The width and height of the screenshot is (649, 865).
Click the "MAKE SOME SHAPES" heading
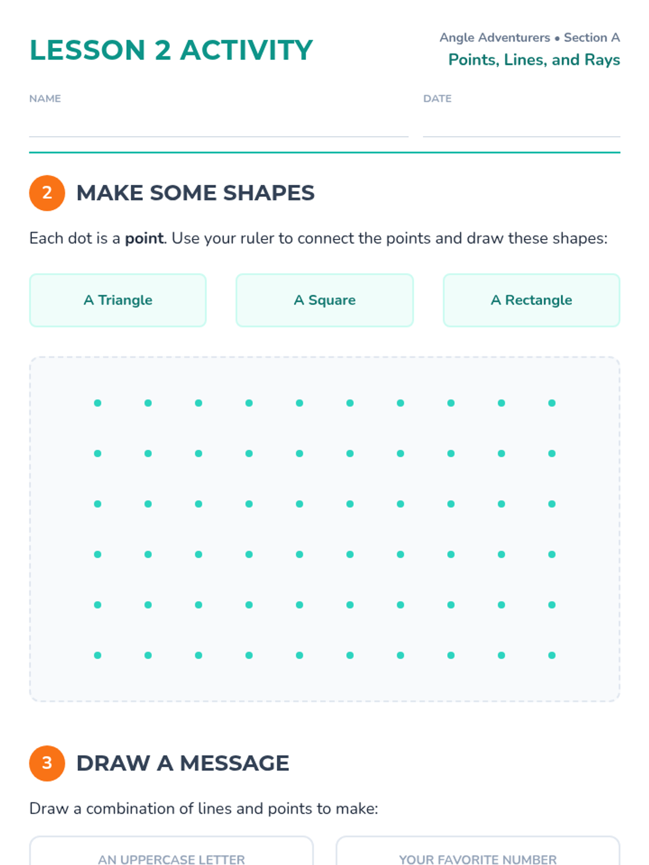195,193
